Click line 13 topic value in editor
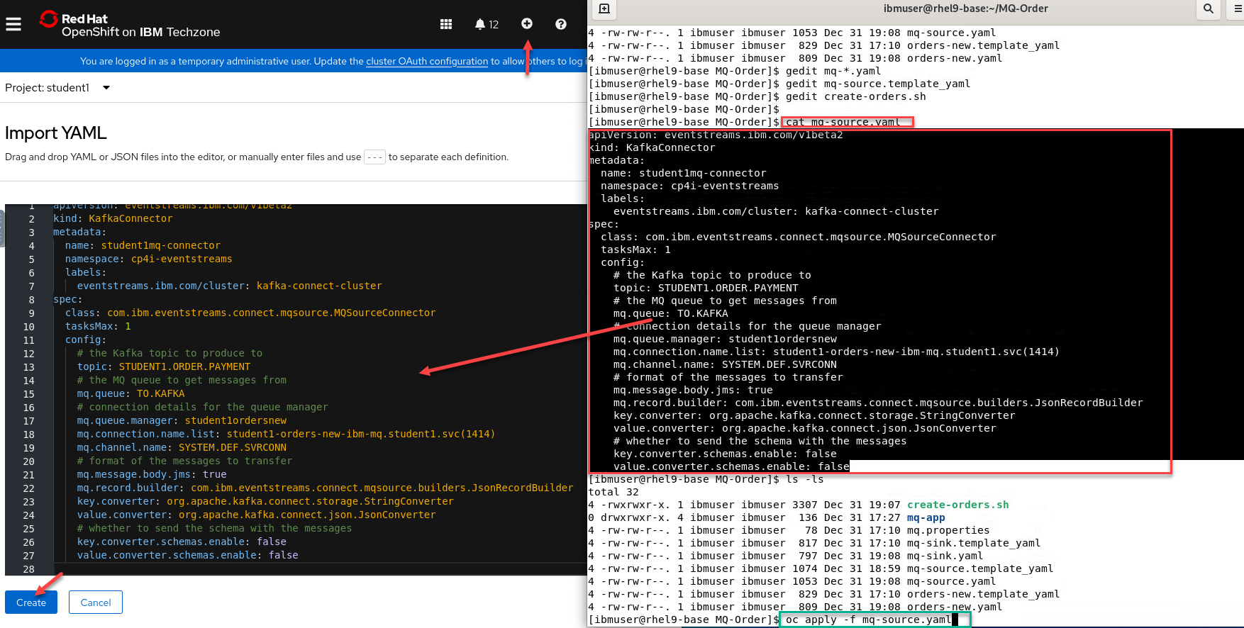The image size is (1244, 628). pyautogui.click(x=184, y=366)
